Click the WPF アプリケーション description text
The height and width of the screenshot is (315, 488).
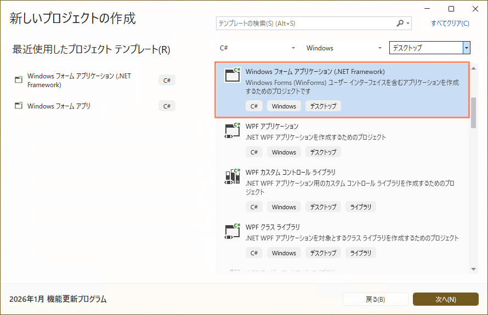[x=316, y=137]
